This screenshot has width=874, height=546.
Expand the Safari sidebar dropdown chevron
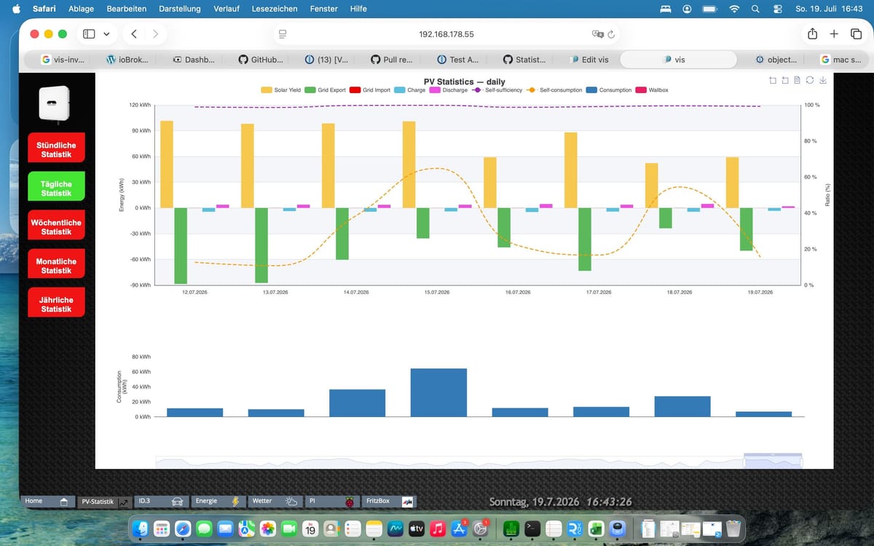(x=106, y=33)
